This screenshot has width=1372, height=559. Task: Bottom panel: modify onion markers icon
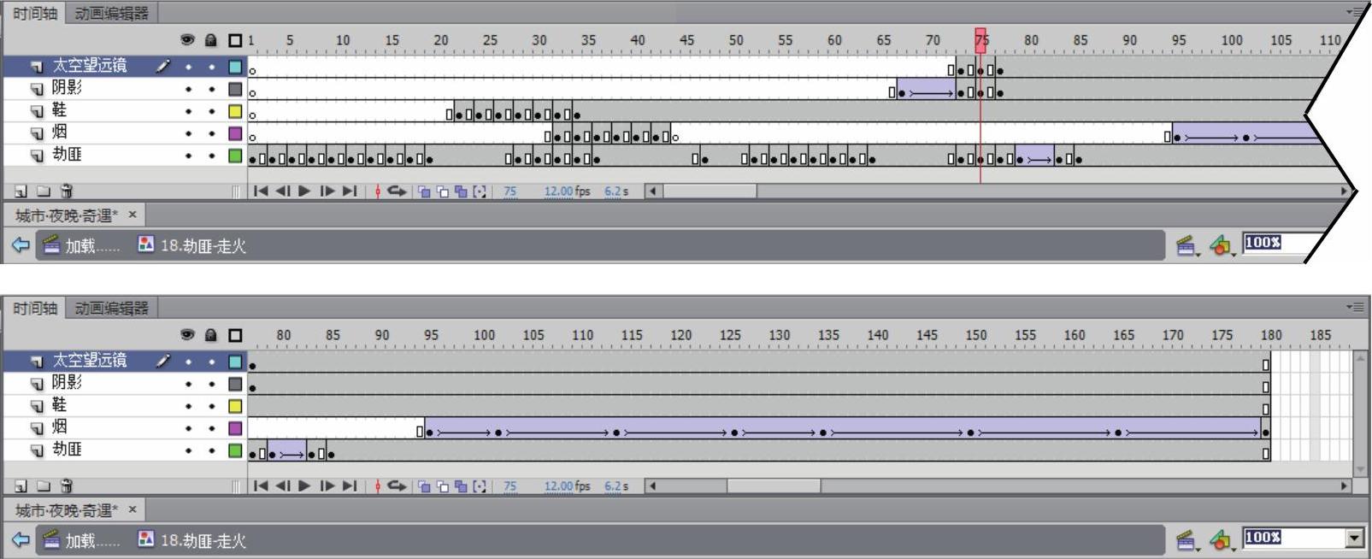pyautogui.click(x=480, y=486)
